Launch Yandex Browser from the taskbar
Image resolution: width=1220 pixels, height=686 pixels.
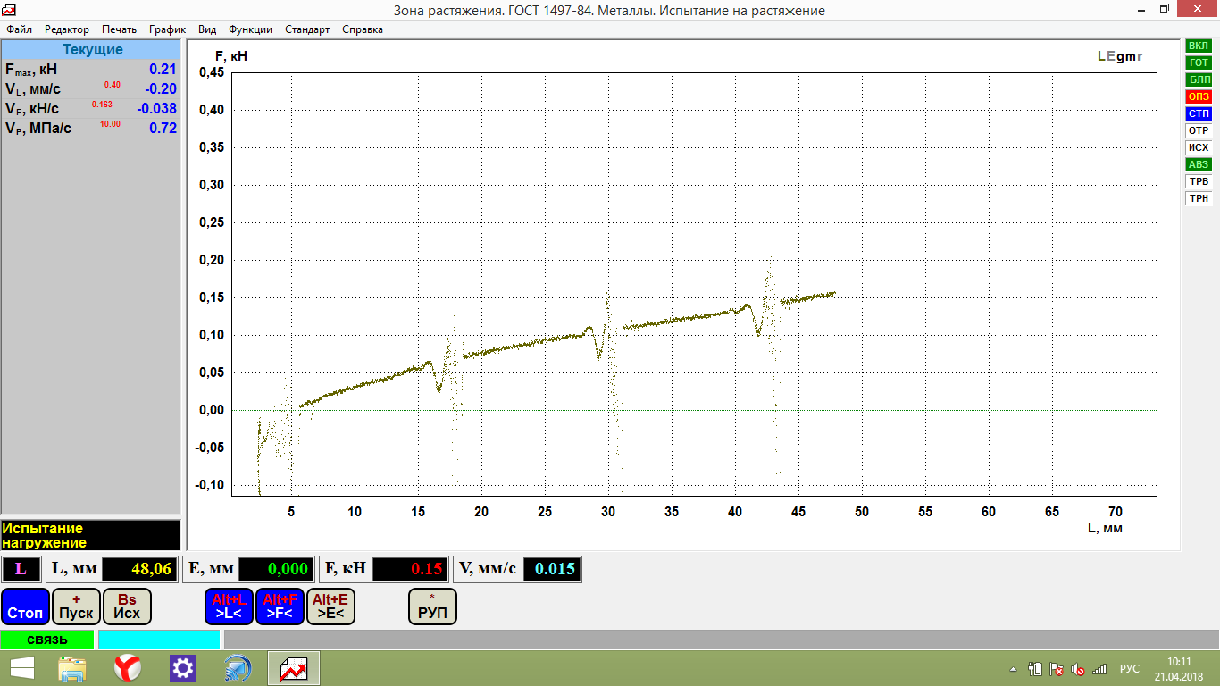tap(128, 668)
